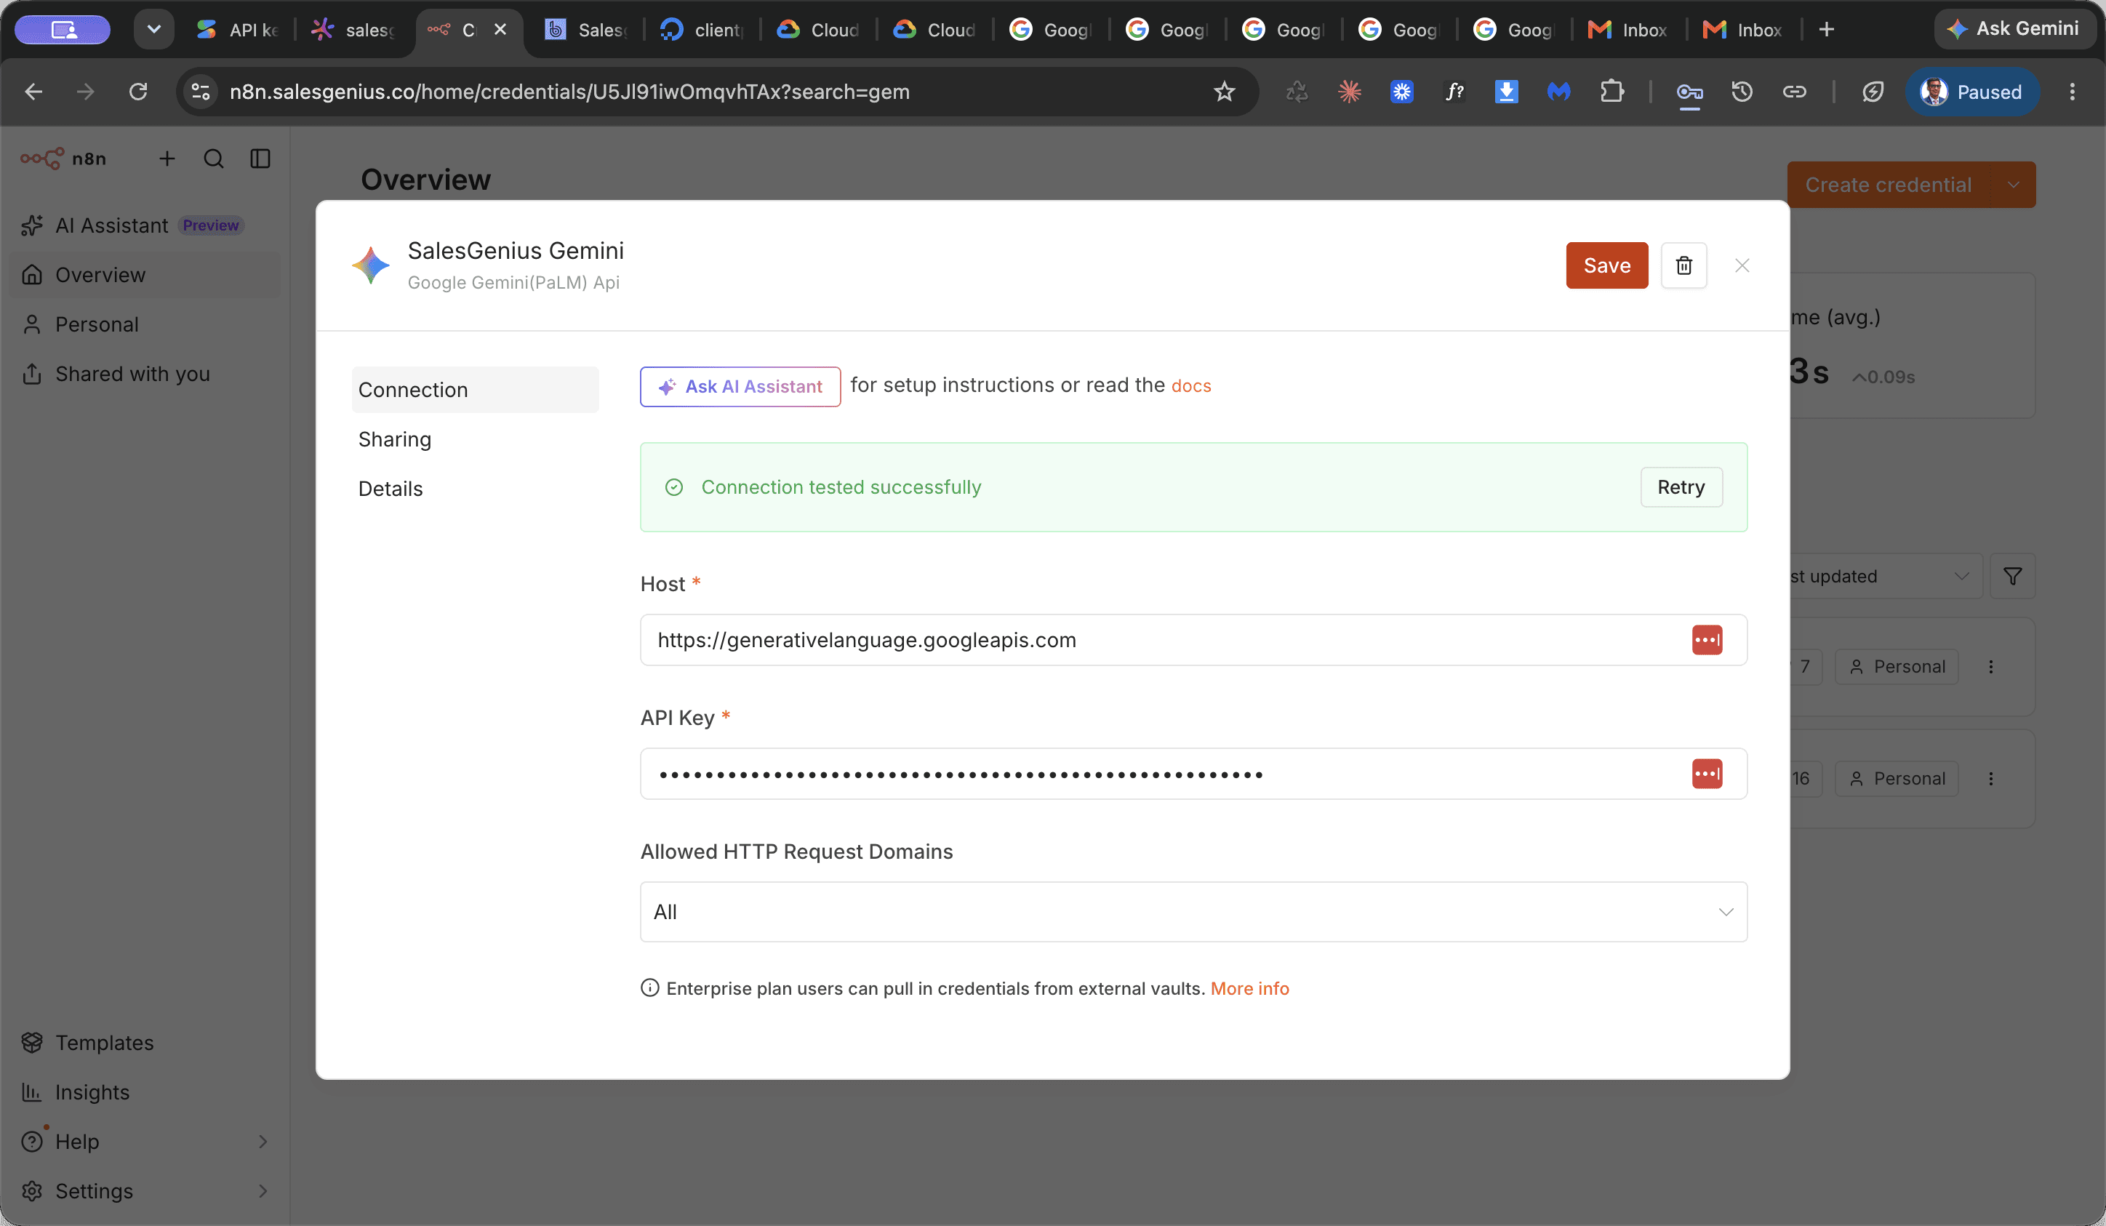
Task: Open the Create credential dropdown arrow
Action: [2013, 185]
